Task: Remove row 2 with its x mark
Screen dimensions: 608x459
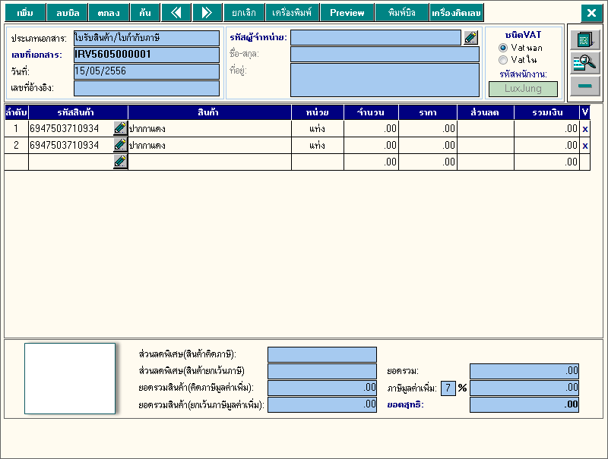Action: click(585, 145)
